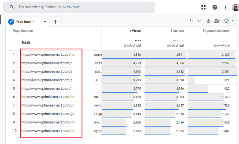Click Views value 3,335
Viewport: 239px width, 144px height.
[137, 106]
